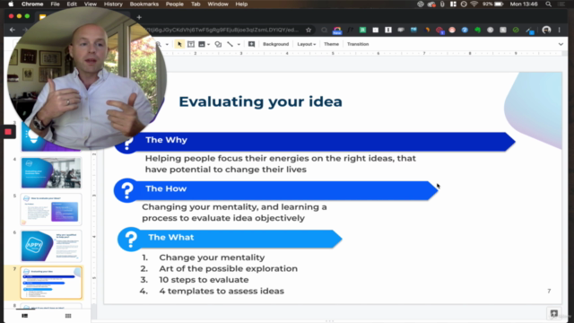Expand the zoom dropdown arrow

[167, 44]
